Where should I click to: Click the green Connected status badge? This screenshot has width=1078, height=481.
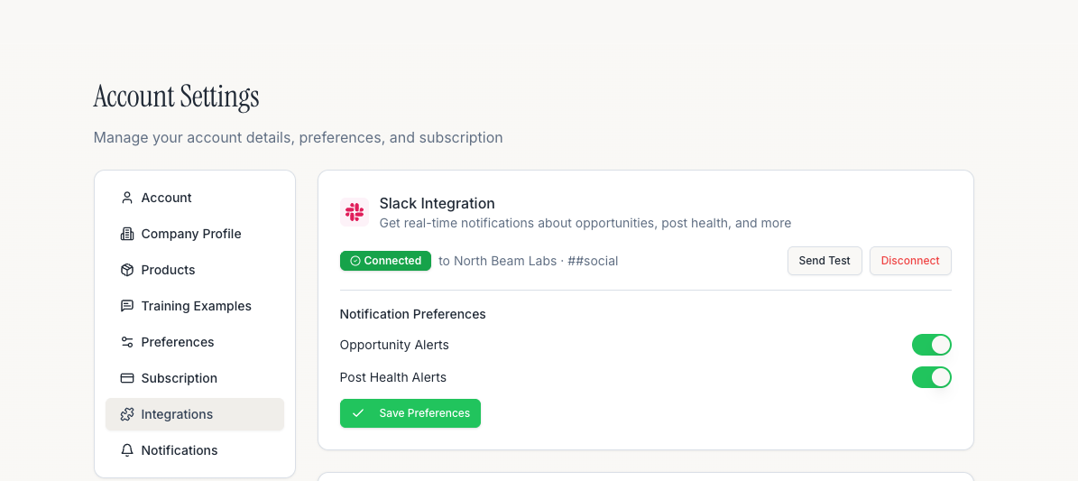pos(386,261)
